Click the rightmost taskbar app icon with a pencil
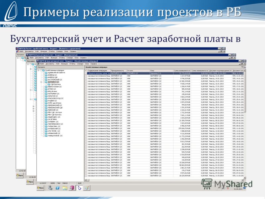 tap(87, 188)
